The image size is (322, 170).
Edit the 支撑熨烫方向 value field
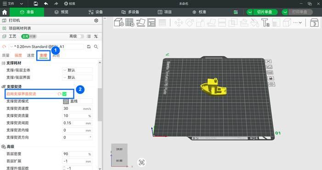point(77,137)
